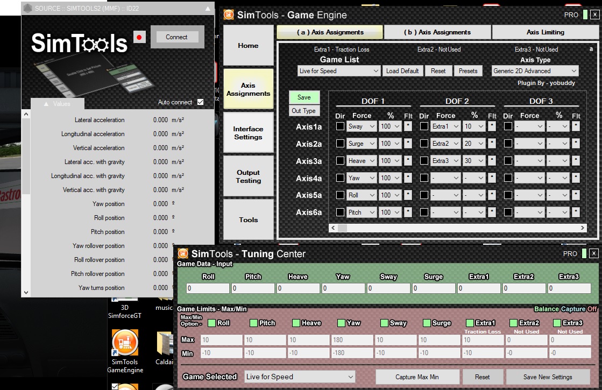
Task: Click the Connect button
Action: point(176,37)
